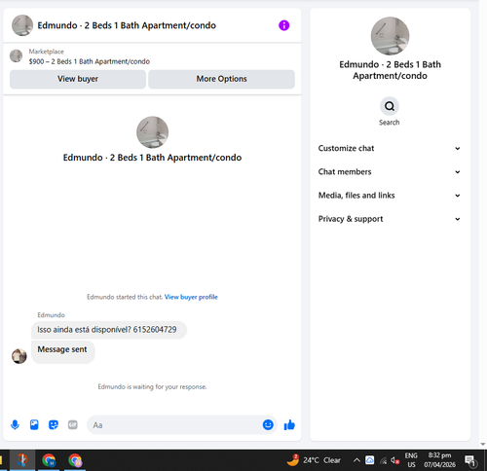Click the 'Message sent' bubble
This screenshot has width=487, height=471.
click(63, 352)
